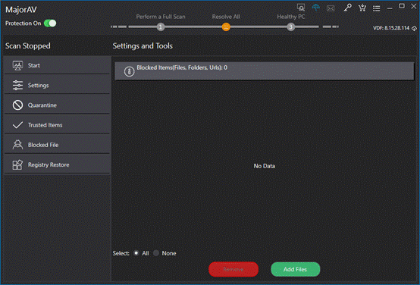Click the Settings and Tools heading
This screenshot has height=285, width=420.
(143, 45)
